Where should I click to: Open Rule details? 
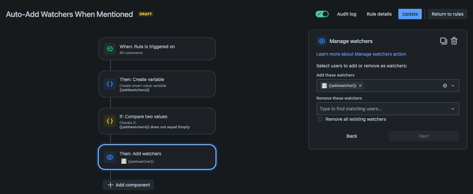point(379,14)
